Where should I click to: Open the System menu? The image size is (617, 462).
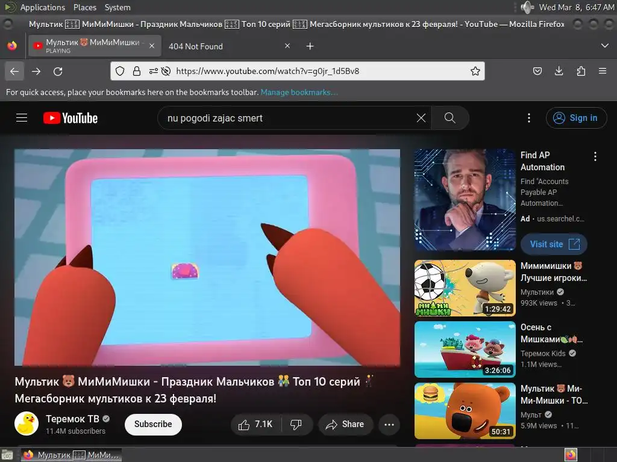(117, 7)
